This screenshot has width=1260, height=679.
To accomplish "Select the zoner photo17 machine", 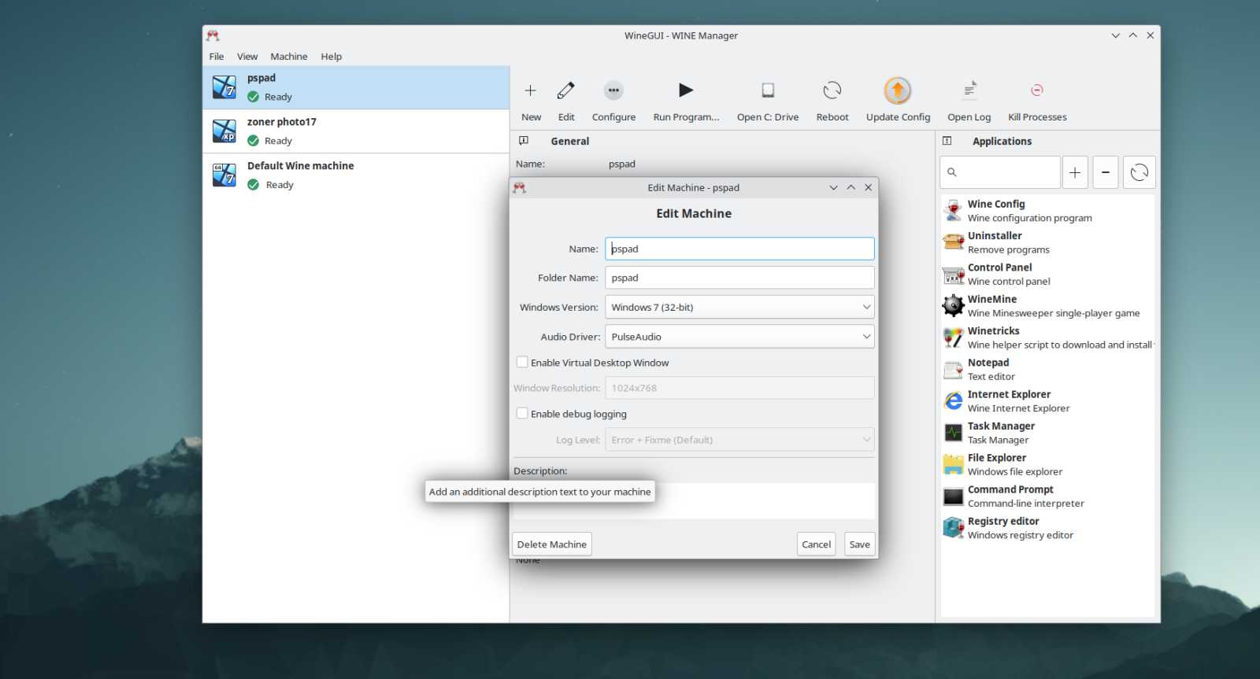I will pyautogui.click(x=356, y=131).
